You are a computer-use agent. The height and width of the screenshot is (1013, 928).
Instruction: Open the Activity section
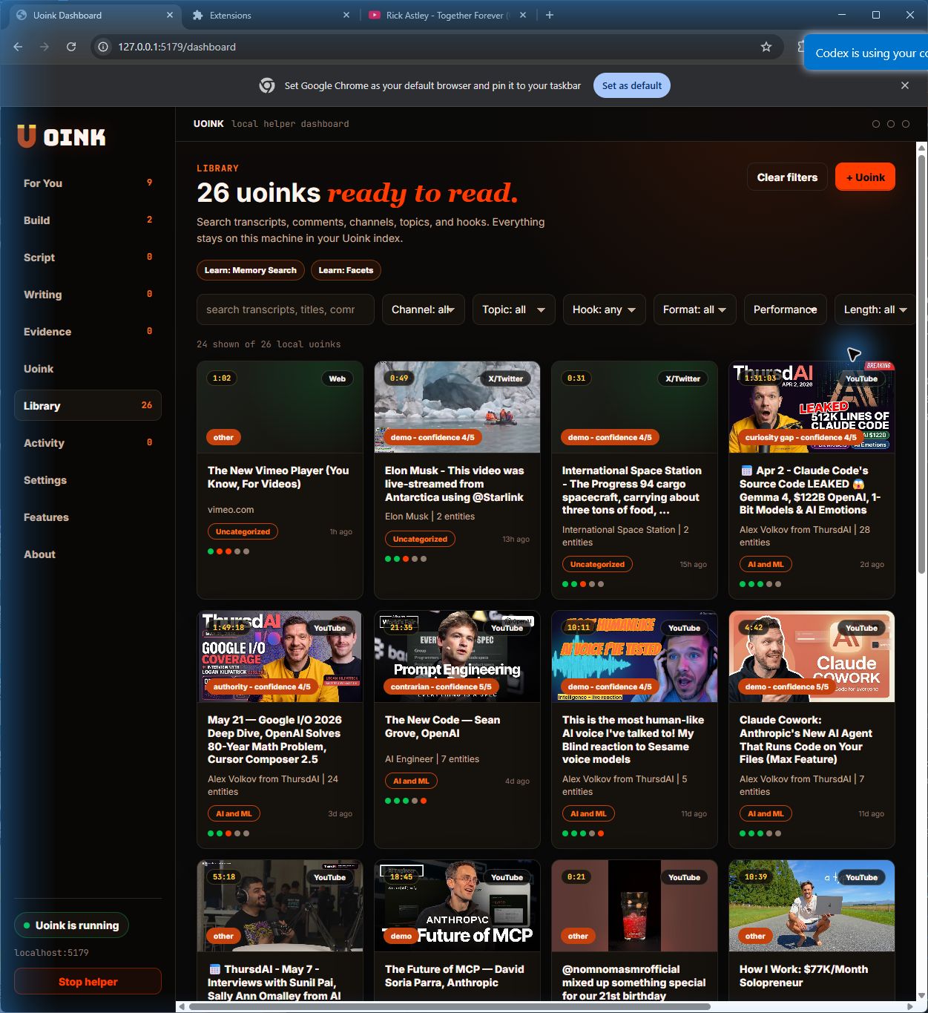point(88,443)
